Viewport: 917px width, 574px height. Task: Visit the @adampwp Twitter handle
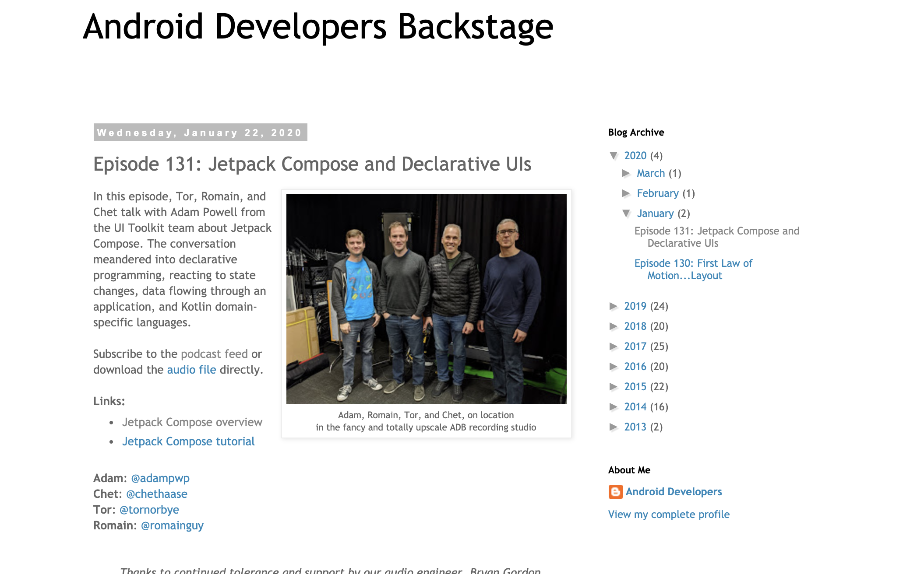160,478
